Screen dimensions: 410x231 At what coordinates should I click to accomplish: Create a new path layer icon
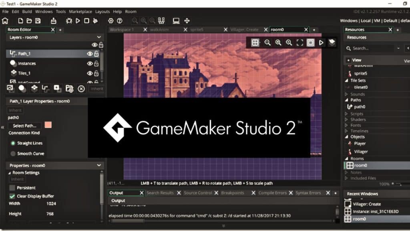tap(46, 89)
